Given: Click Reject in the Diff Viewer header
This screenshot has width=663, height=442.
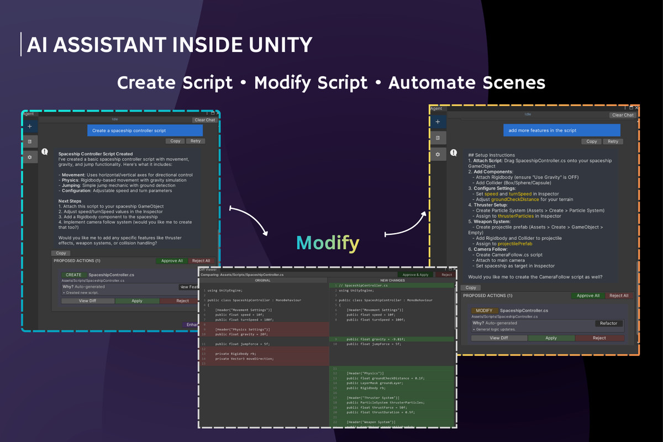Looking at the screenshot, I should [446, 275].
